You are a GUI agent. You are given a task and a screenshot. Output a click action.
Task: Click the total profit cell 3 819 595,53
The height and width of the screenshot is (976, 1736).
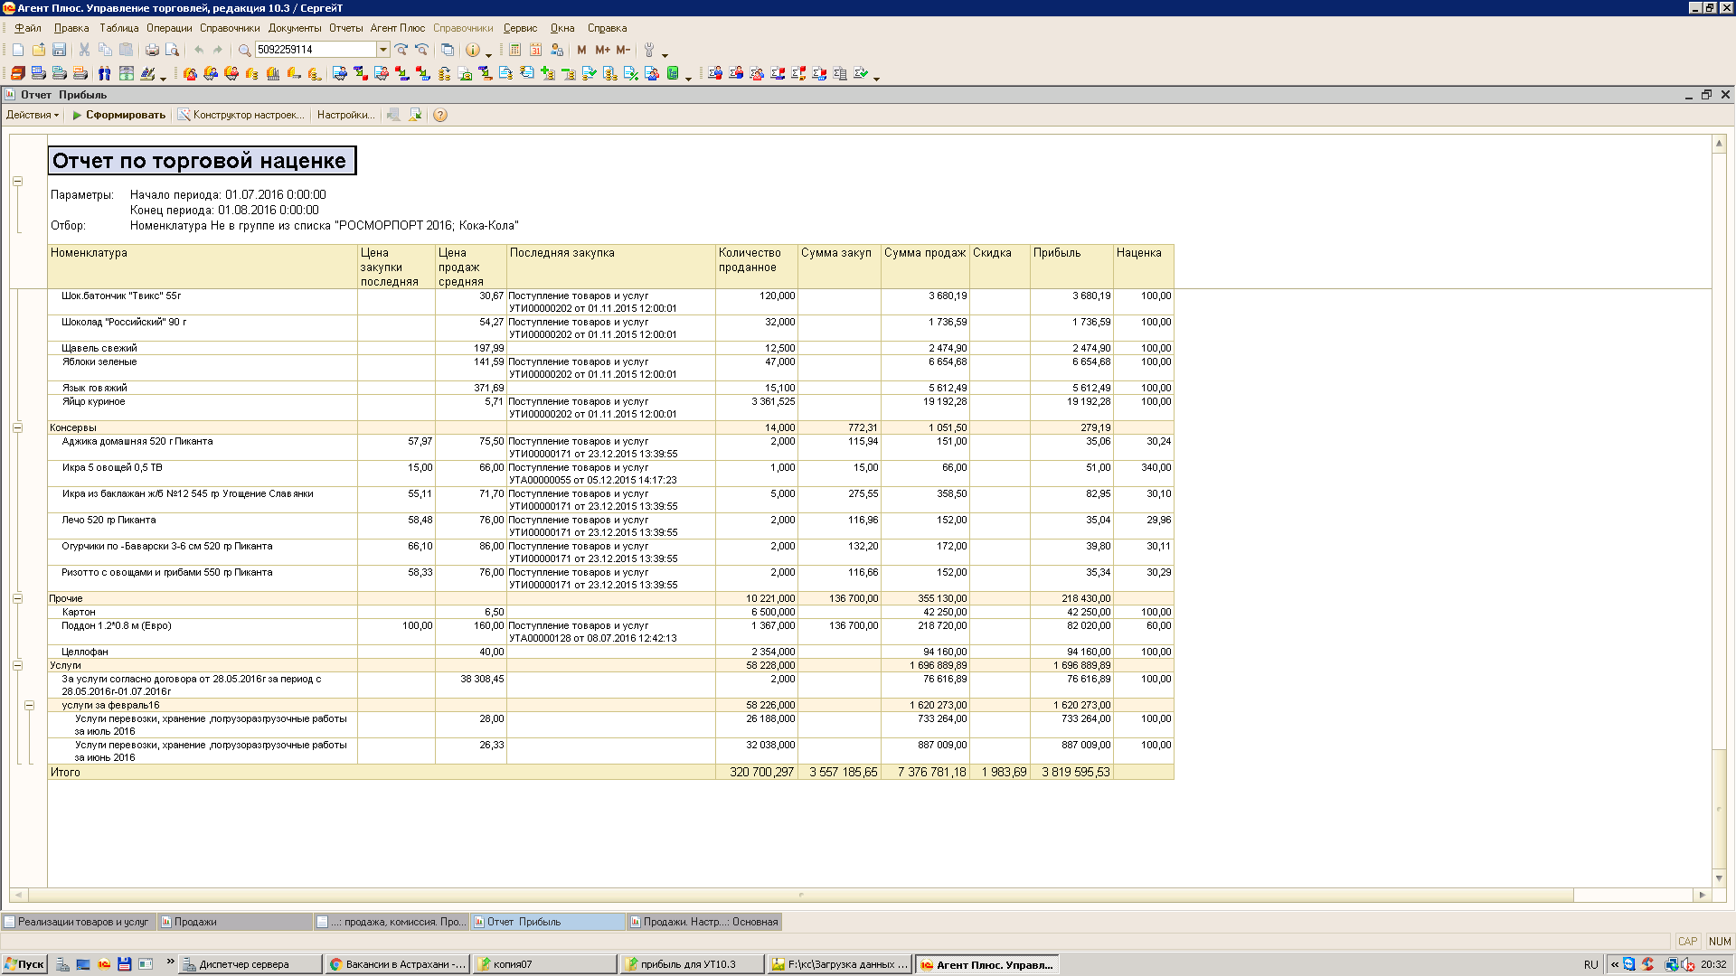click(1071, 772)
